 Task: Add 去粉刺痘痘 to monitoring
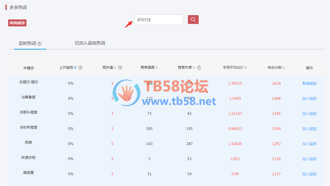click(x=309, y=129)
